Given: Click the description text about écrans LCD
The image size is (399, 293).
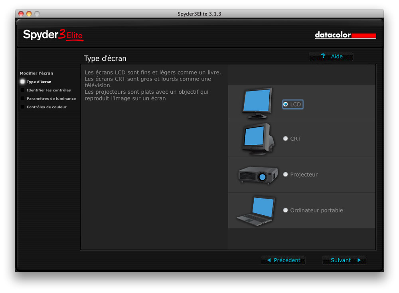Looking at the screenshot, I should (x=153, y=85).
